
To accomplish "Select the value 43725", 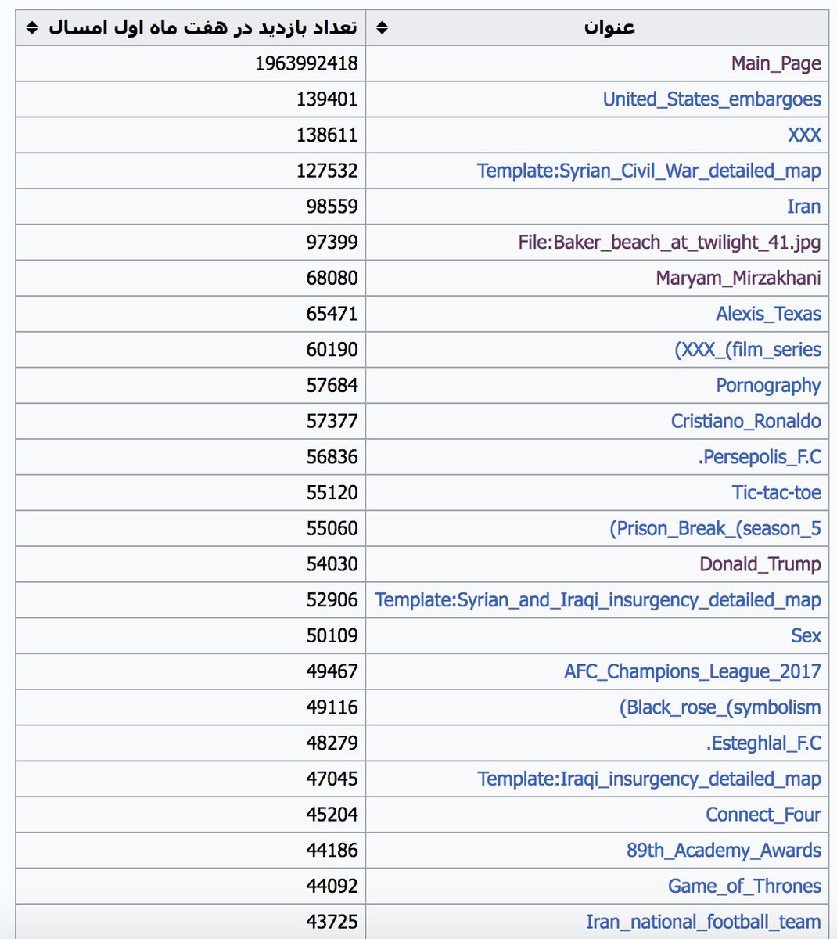I will (x=332, y=922).
